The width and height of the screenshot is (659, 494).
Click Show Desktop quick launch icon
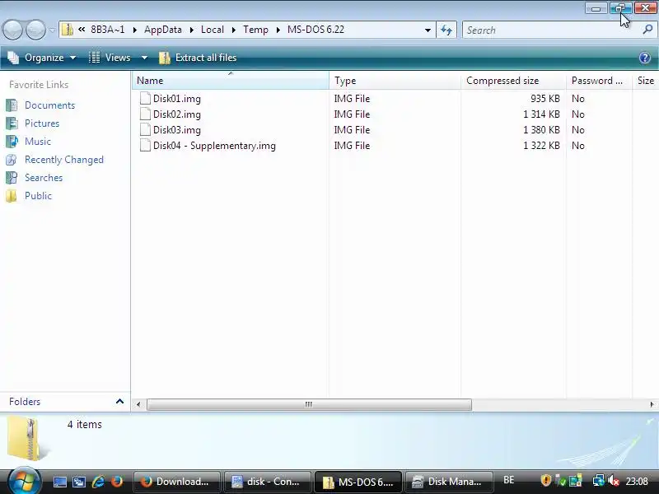pyautogui.click(x=59, y=482)
